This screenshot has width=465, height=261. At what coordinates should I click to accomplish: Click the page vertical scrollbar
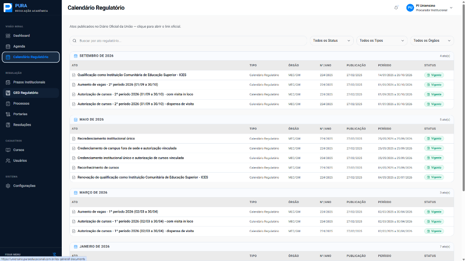click(463, 98)
